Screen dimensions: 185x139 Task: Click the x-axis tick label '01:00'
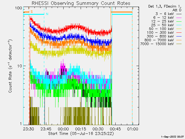click(133, 129)
